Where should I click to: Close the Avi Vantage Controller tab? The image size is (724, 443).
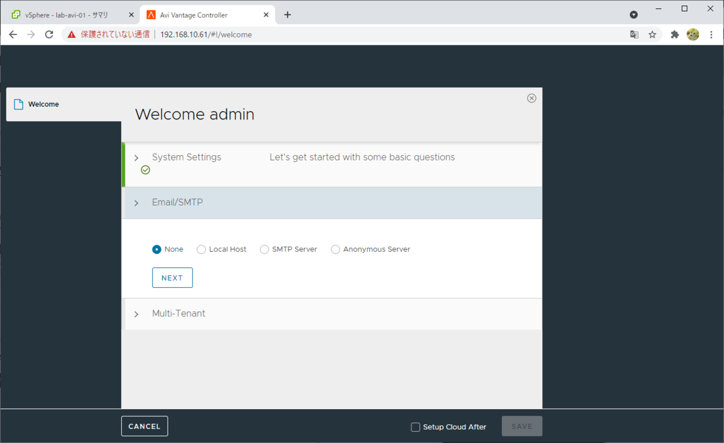[x=267, y=14]
